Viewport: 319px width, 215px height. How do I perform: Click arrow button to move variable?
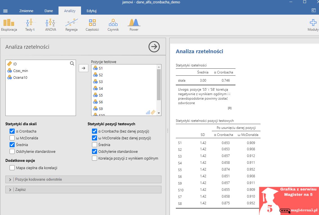(84, 68)
